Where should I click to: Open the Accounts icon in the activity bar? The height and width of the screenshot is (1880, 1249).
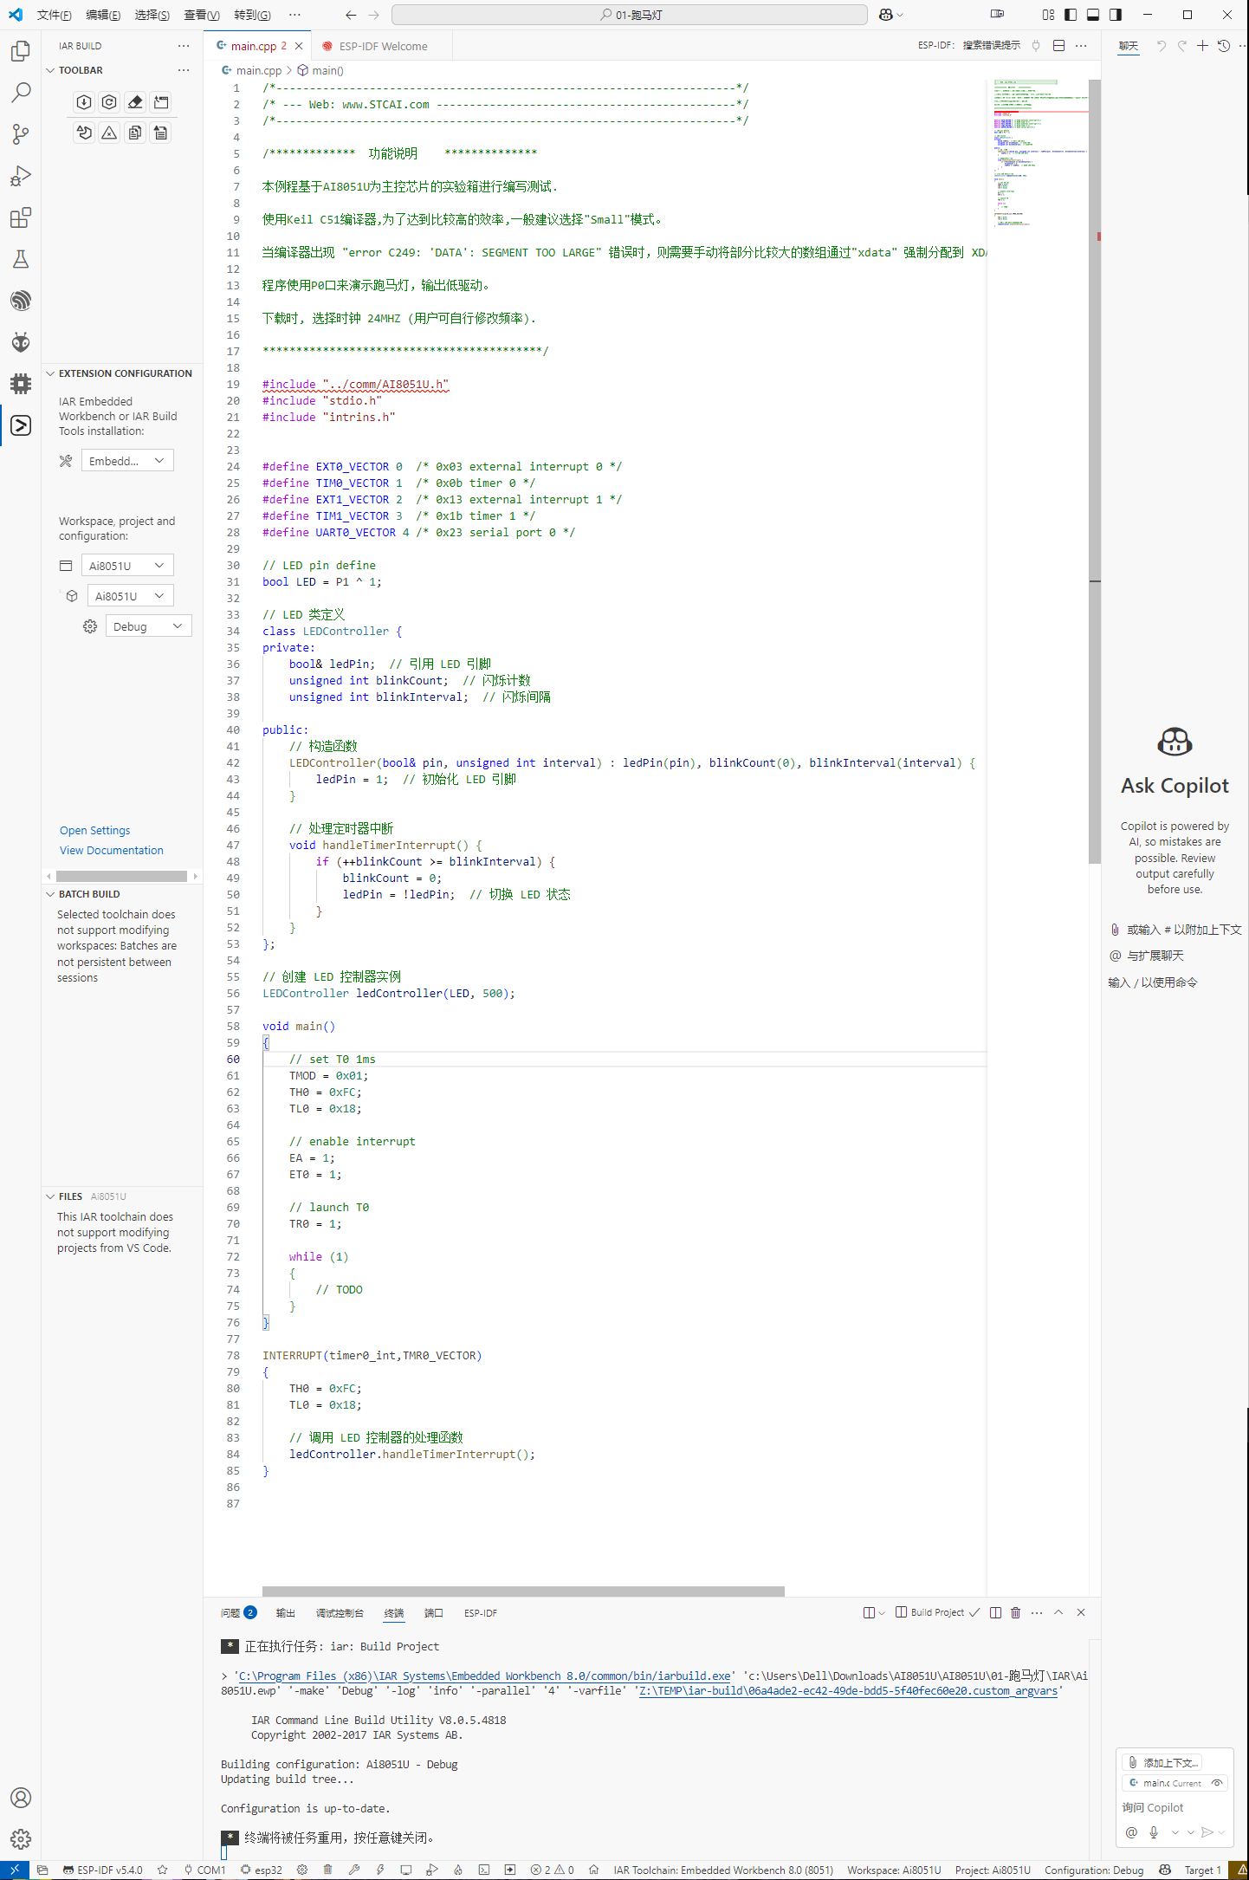pos(21,1798)
